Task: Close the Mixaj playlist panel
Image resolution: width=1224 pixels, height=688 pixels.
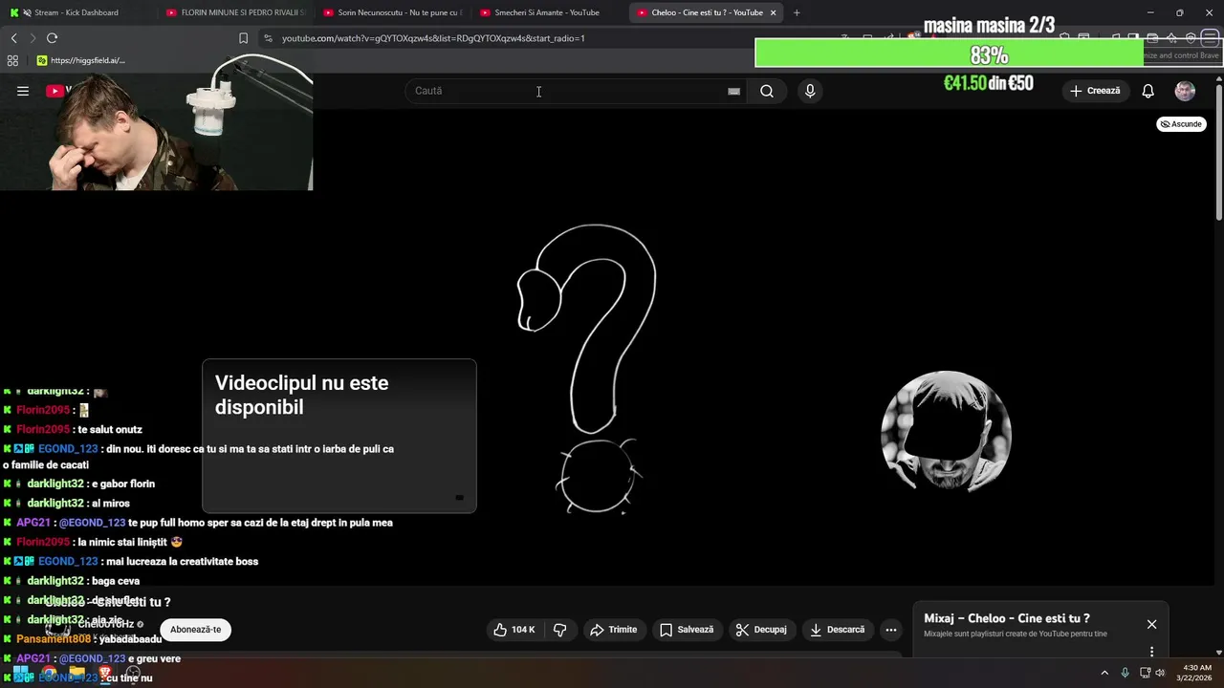Action: tap(1151, 624)
